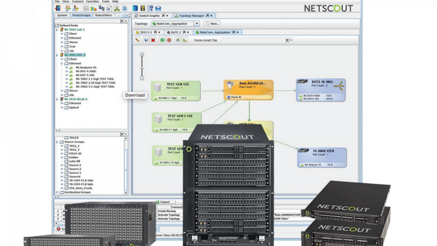Open the Favorites menu
Screen dimensions: 437x246
92,1
